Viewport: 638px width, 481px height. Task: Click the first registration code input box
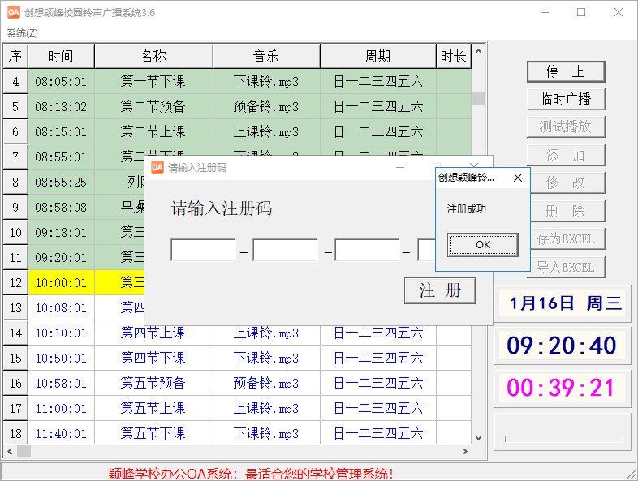(203, 251)
